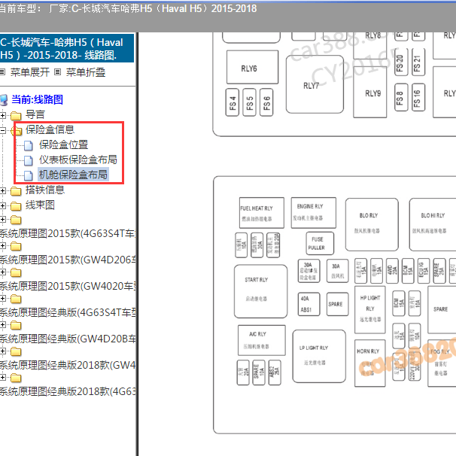Click the HP LIGHT RLY box
This screenshot has height=456, width=456.
370,310
